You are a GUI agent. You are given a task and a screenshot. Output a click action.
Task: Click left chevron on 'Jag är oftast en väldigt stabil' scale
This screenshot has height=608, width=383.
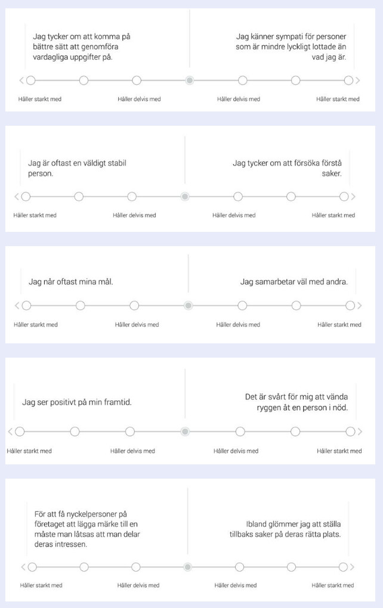click(x=16, y=197)
